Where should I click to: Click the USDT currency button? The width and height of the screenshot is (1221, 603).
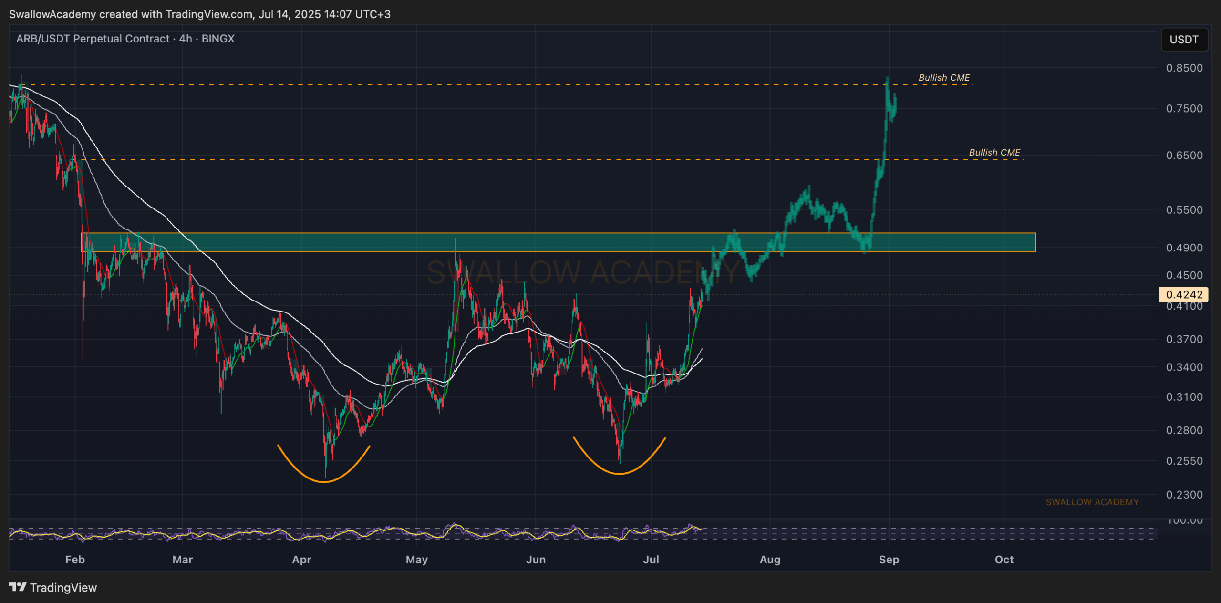point(1184,40)
